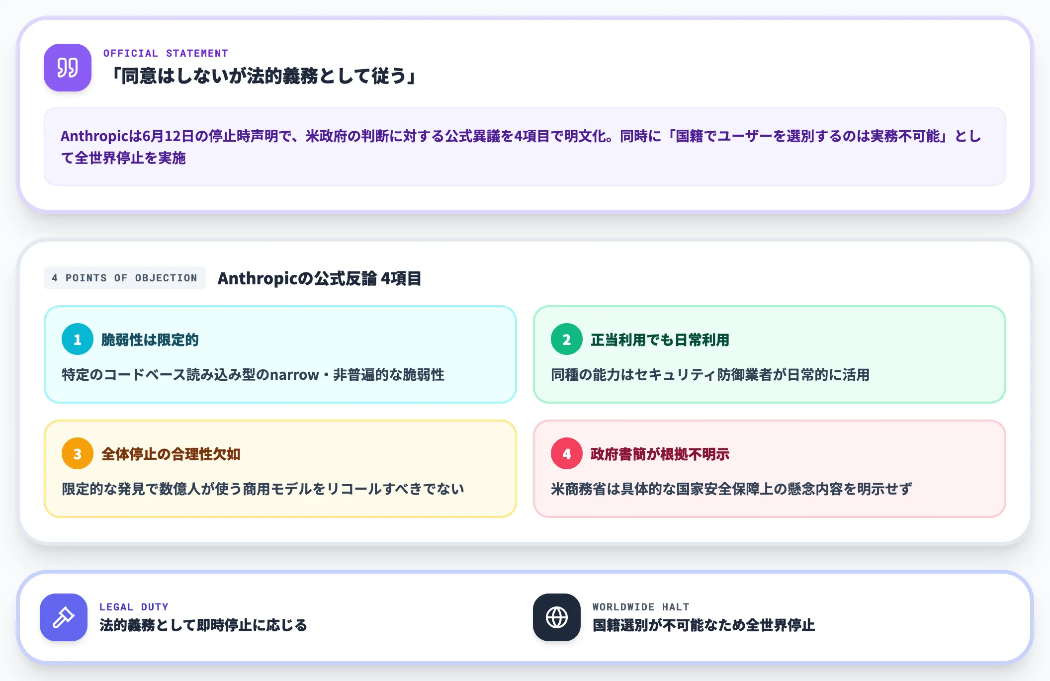Viewport: 1050px width, 681px height.
Task: Click the LEGAL DUTY label
Action: tap(134, 607)
